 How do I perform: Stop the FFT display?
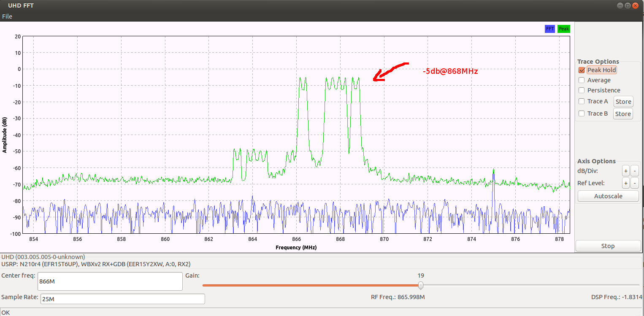click(608, 246)
